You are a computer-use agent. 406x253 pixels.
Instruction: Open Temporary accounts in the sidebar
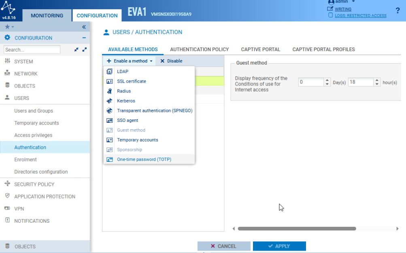coord(36,123)
